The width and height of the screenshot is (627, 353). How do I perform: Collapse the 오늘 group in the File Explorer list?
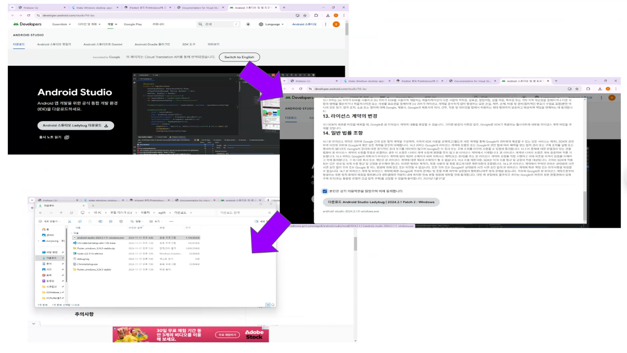point(71,232)
